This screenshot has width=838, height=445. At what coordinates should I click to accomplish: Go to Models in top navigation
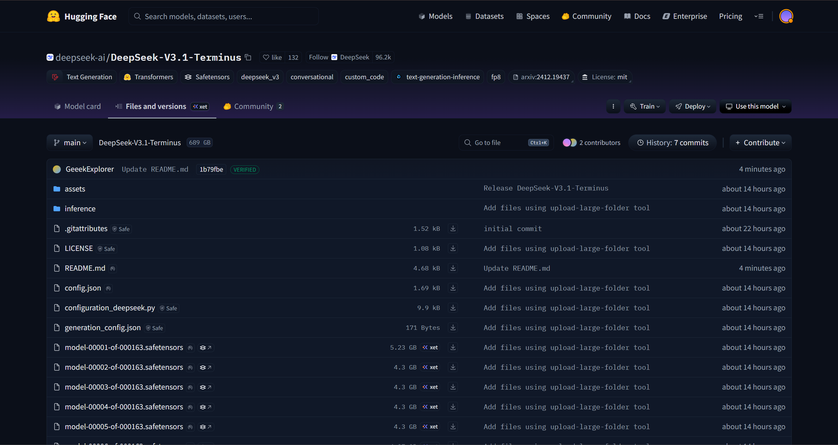(436, 16)
